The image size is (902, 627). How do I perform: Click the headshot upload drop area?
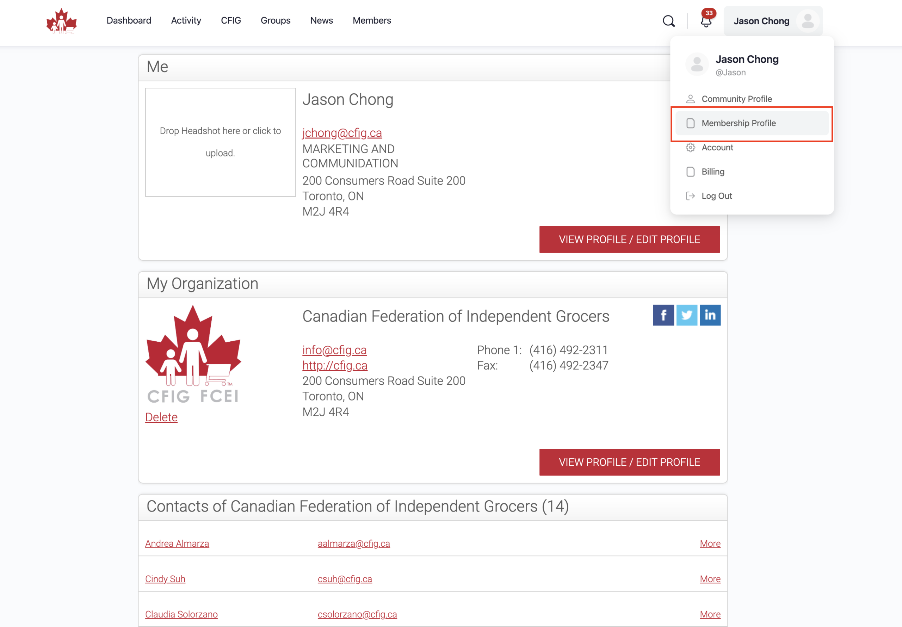[221, 142]
